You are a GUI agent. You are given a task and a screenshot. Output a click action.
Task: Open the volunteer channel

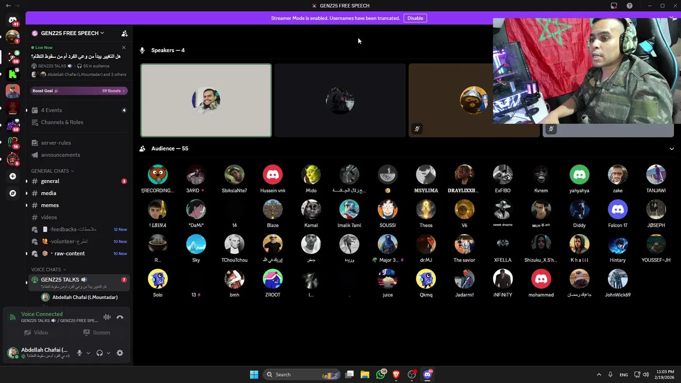(79, 242)
